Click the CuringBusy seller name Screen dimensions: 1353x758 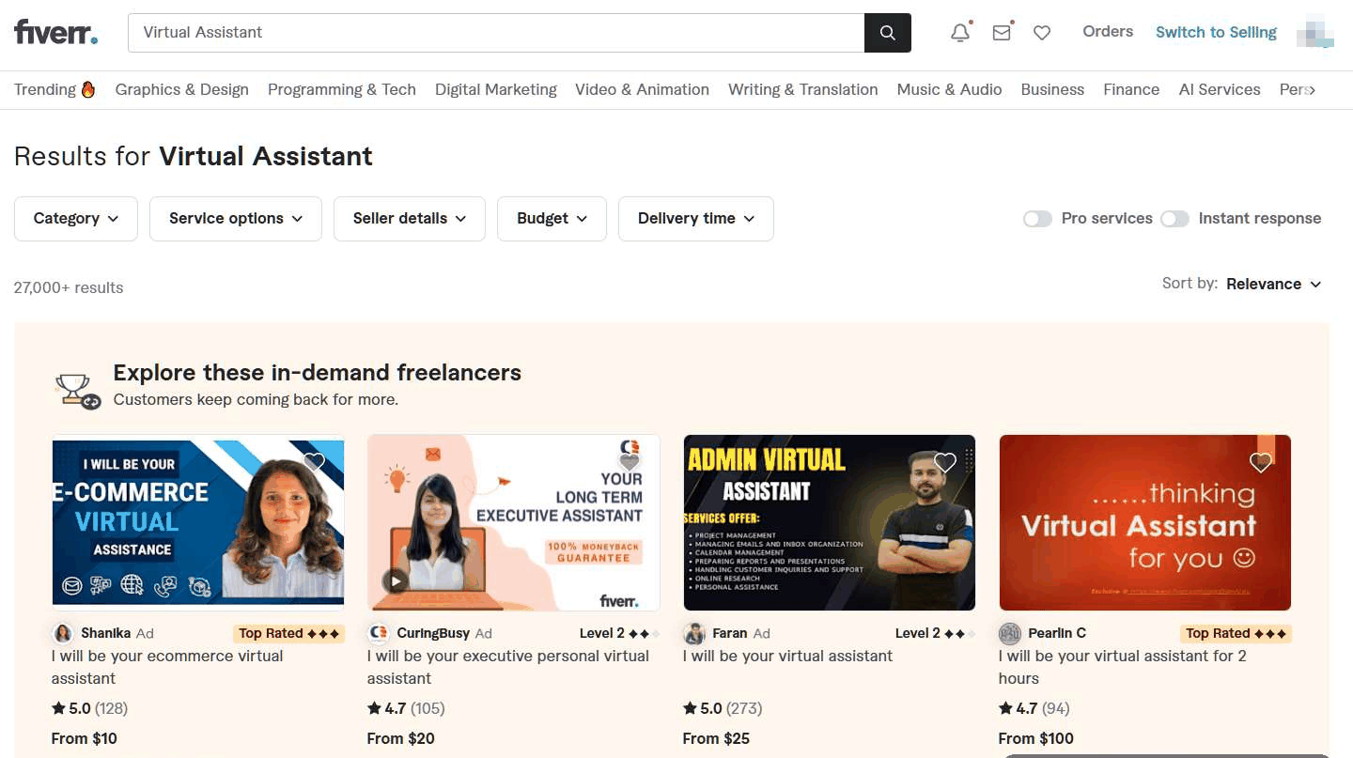point(433,634)
